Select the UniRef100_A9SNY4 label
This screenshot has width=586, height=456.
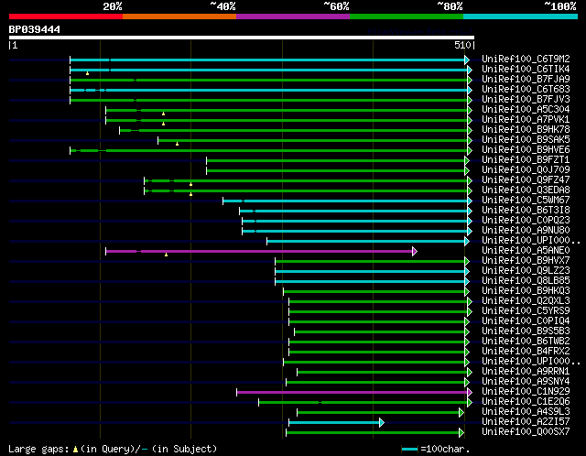(526, 382)
